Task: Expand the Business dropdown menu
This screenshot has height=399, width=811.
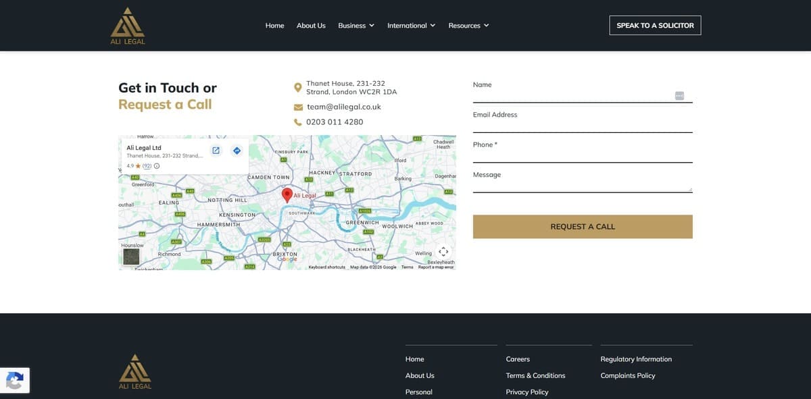Action: tap(356, 26)
